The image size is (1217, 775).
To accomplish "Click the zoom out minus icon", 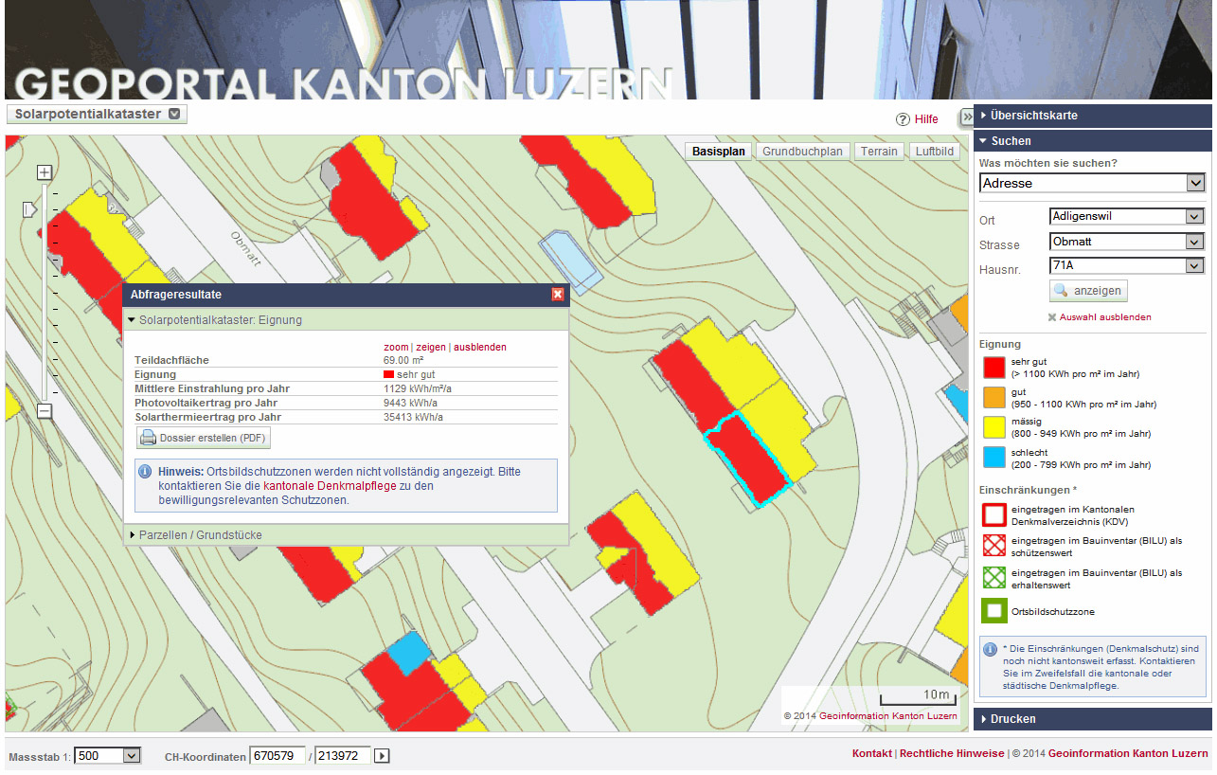I will (44, 410).
